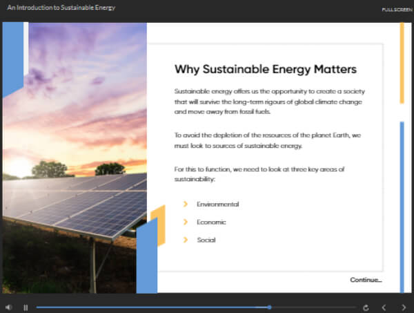Click the course title in header

coord(61,8)
